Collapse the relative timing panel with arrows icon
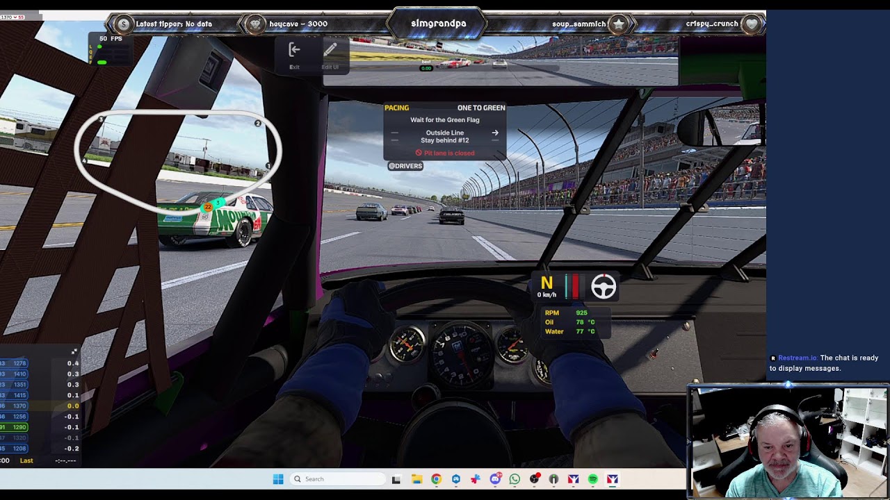This screenshot has width=890, height=500. tap(74, 352)
